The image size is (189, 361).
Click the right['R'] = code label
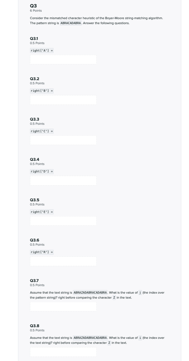pos(42,252)
